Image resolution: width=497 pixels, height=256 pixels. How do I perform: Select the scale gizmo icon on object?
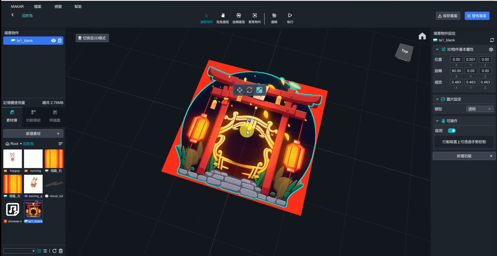pos(259,90)
